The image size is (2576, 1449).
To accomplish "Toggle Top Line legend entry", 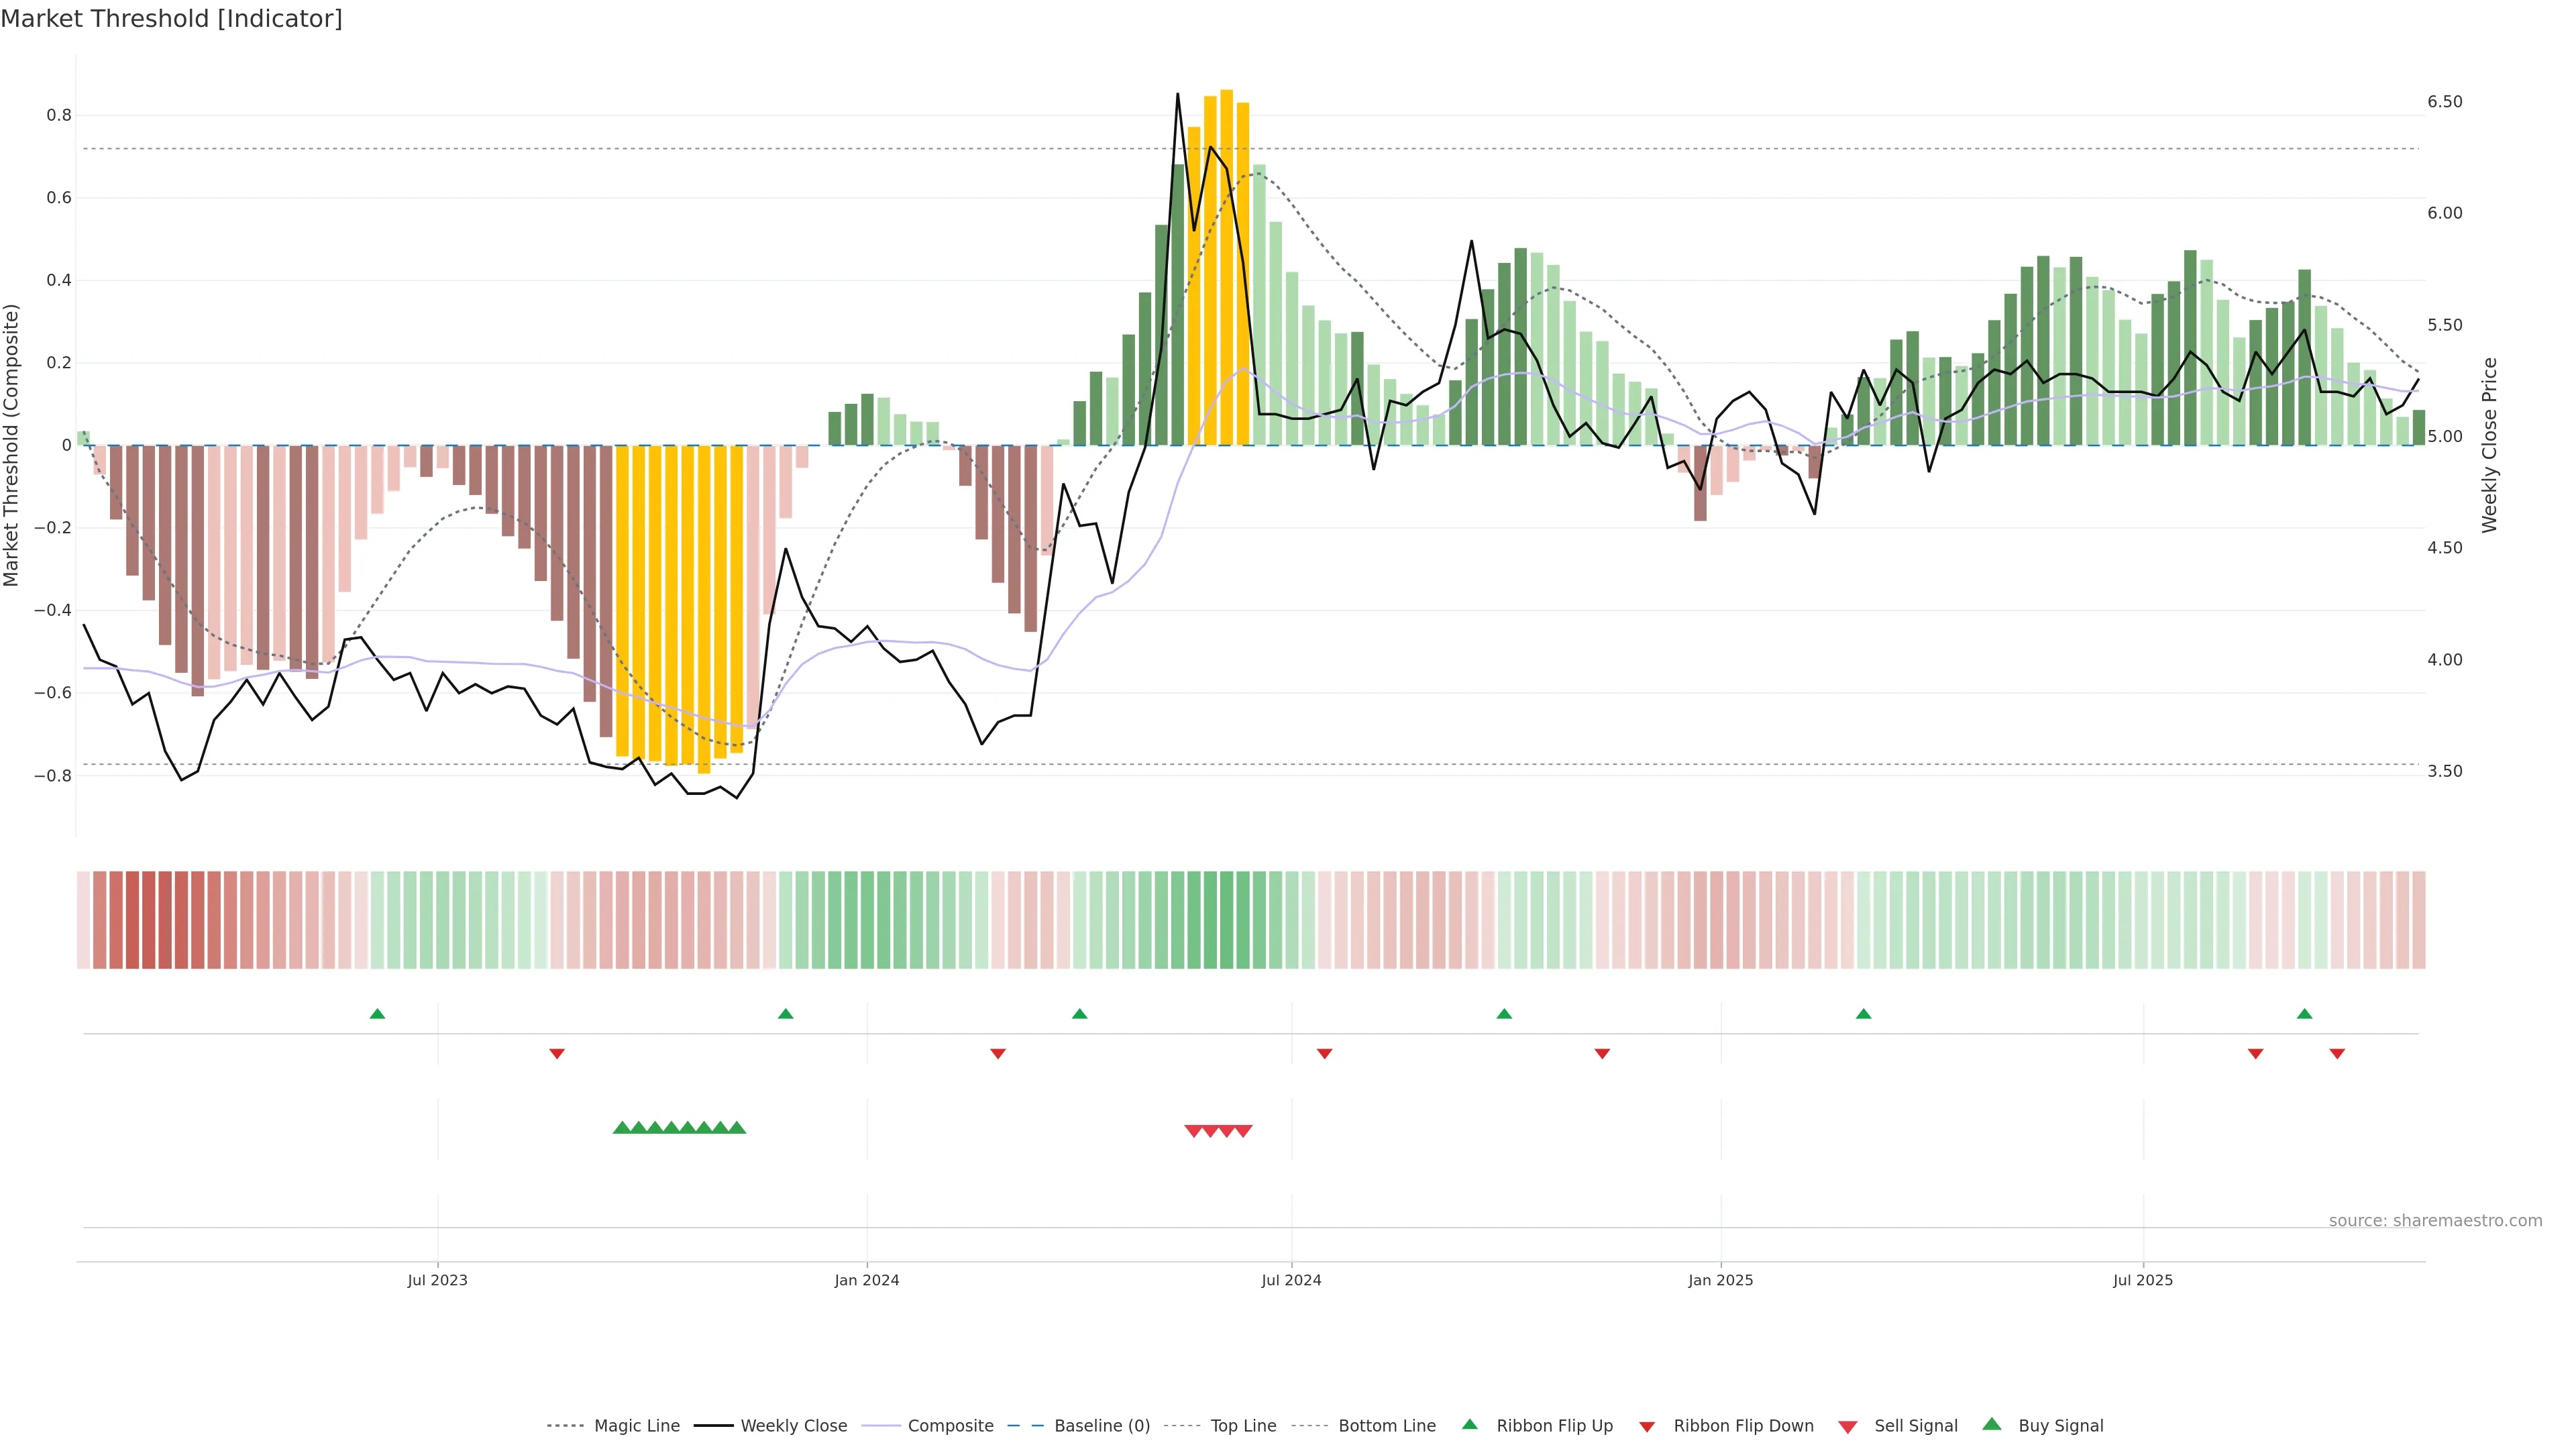I will point(1243,1426).
